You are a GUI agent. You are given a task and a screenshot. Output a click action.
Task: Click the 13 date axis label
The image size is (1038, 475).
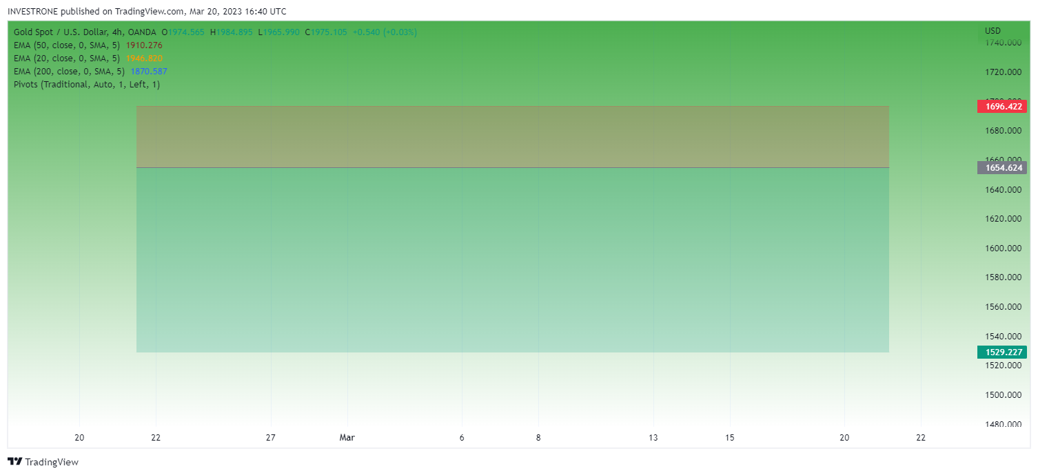[653, 437]
